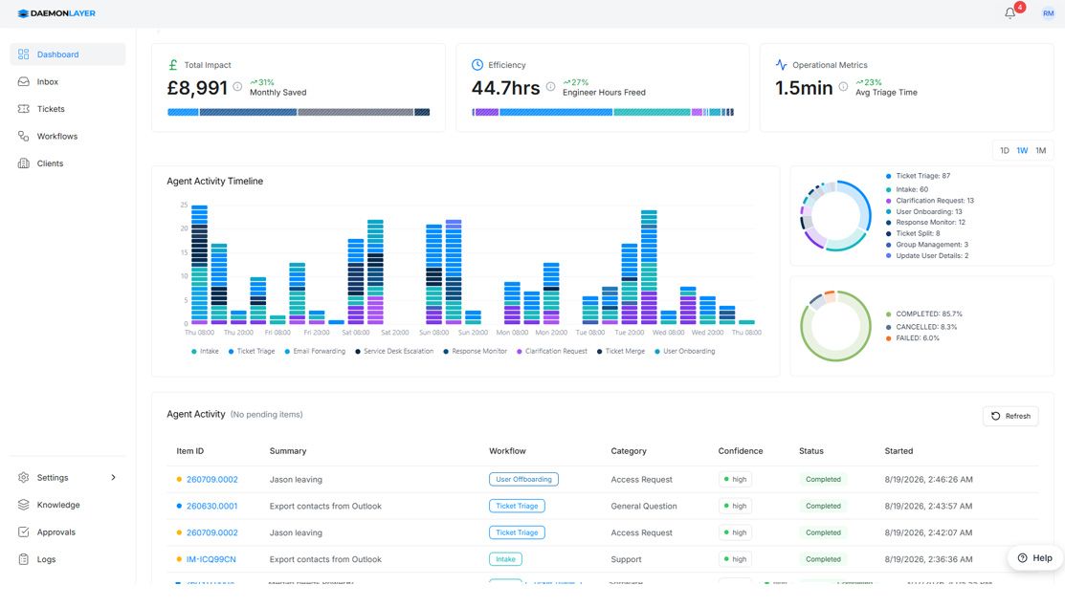Click the Operational Metrics pulse icon
The width and height of the screenshot is (1065, 607).
tap(781, 65)
